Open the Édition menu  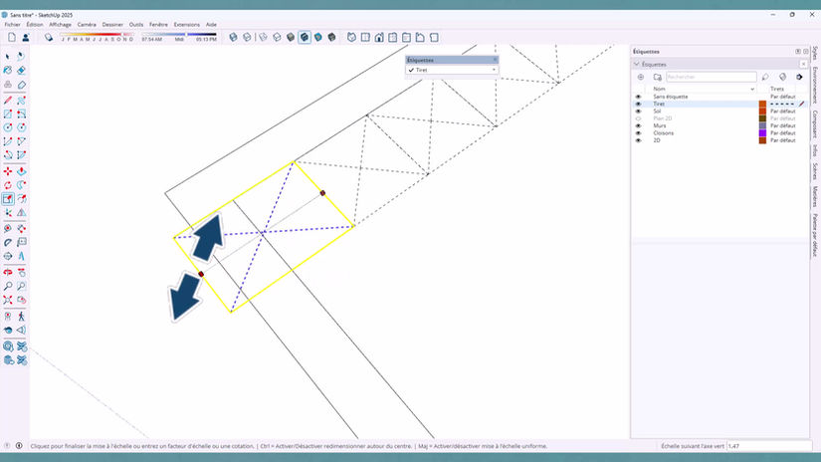[x=35, y=25]
